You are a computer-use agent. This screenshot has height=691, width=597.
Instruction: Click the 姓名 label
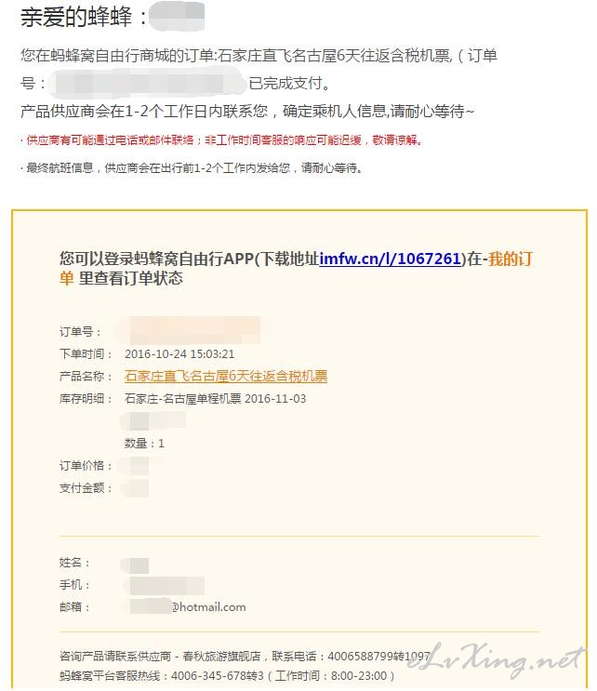(x=74, y=563)
